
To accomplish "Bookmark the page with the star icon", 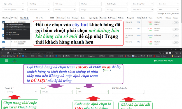I will pyautogui.click(x=163, y=53).
